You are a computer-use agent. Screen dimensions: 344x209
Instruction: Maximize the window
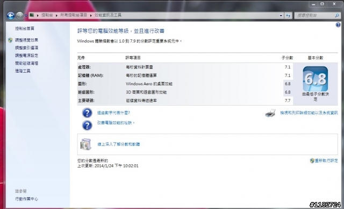pos(322,4)
